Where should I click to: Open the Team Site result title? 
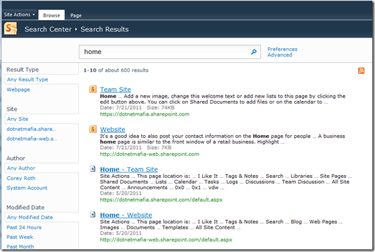(x=116, y=90)
